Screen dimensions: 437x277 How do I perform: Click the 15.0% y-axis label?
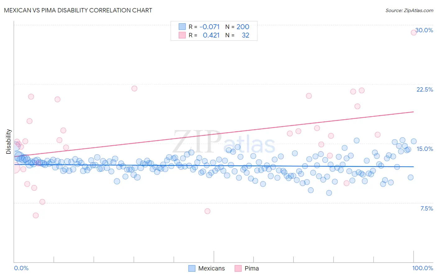click(425, 149)
